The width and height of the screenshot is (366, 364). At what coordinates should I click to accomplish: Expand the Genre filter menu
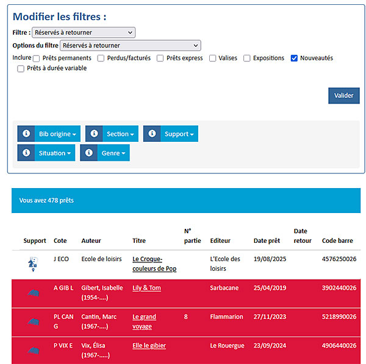pyautogui.click(x=113, y=153)
